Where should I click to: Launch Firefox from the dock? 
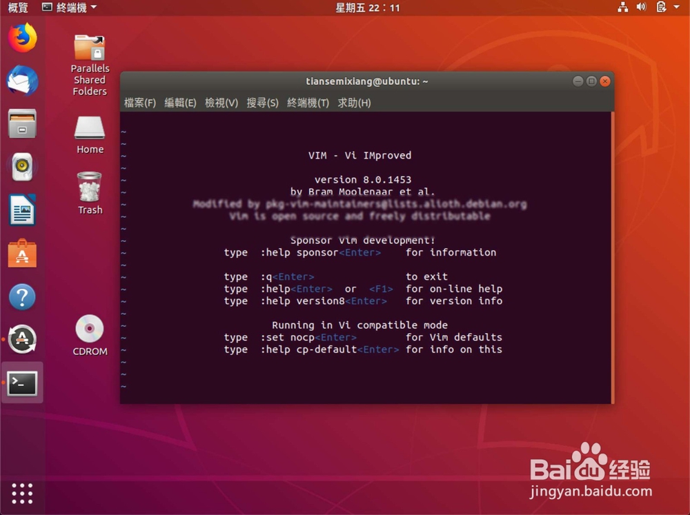[23, 38]
